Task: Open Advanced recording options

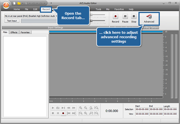Action: tap(149, 19)
